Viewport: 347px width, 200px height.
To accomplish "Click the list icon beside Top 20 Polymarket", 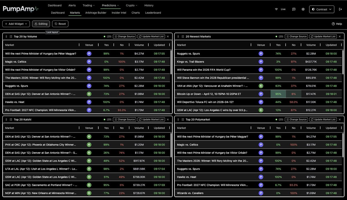I will click(x=182, y=119).
